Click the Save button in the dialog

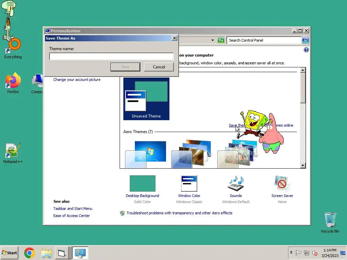click(125, 67)
